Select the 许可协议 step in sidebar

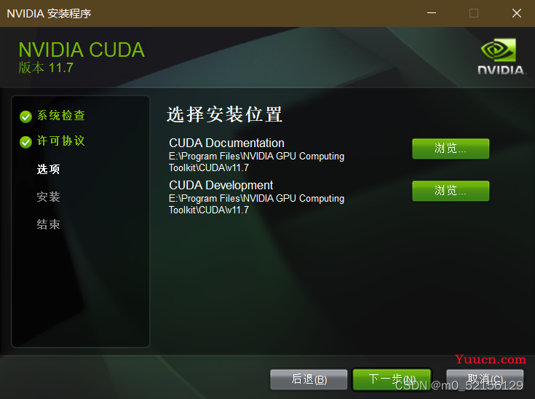pos(60,141)
